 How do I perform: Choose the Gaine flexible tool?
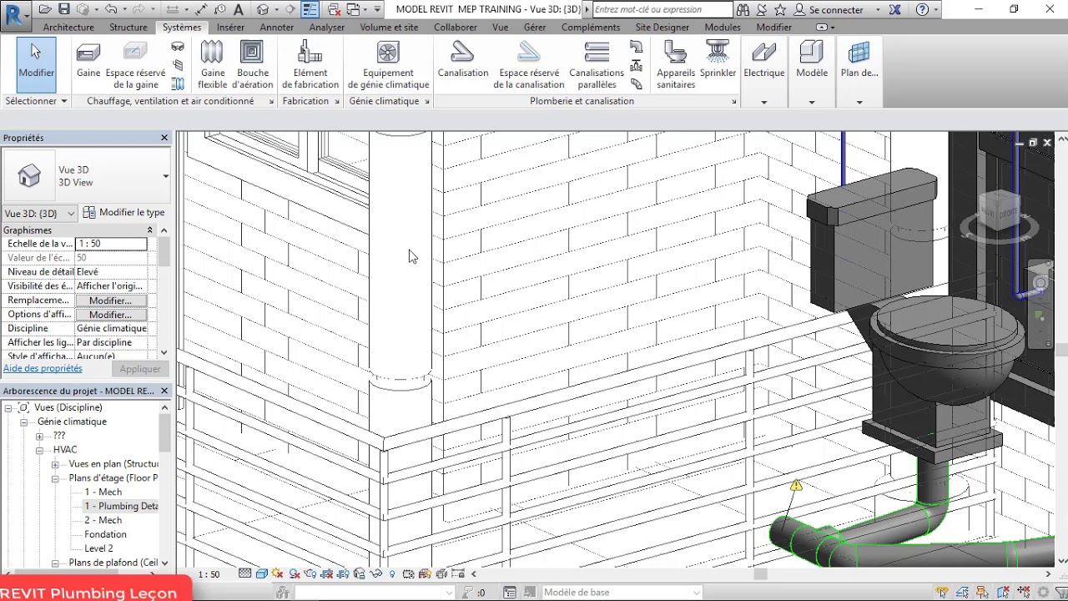213,65
